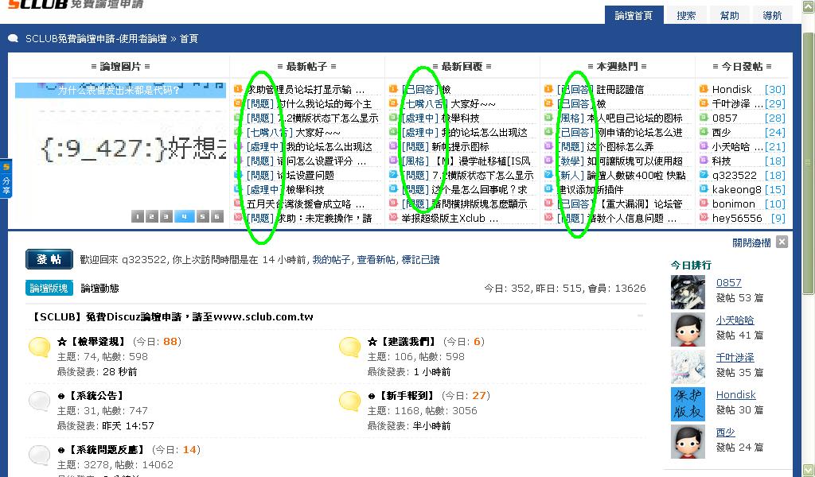815x477 pixels.
Task: Open user 千叶涉泽 in today's ranking sidebar
Action: 735,358
